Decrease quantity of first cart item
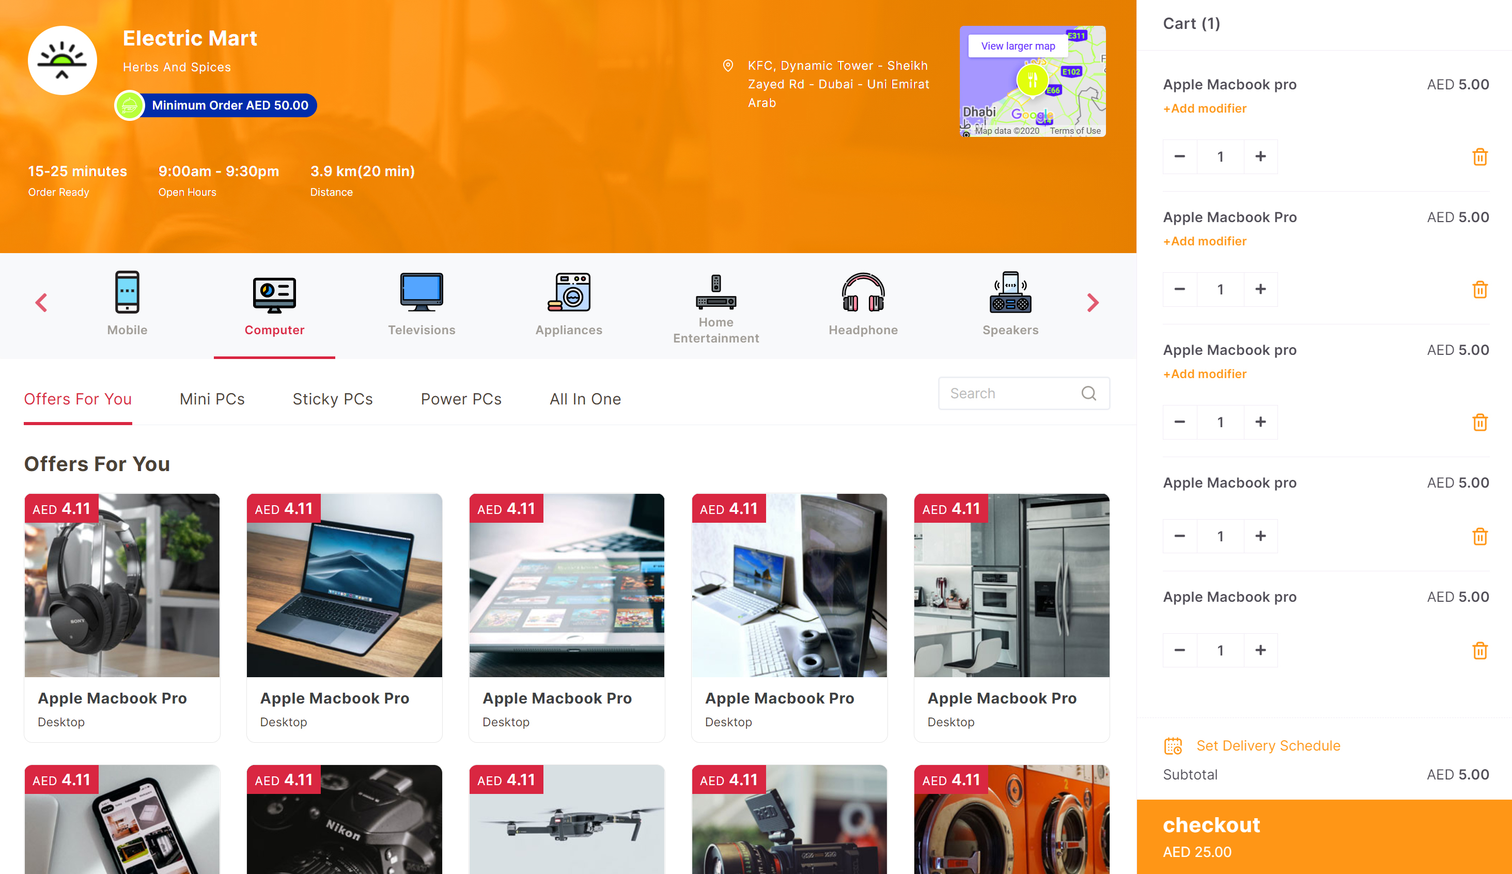This screenshot has height=874, width=1512. click(1180, 157)
